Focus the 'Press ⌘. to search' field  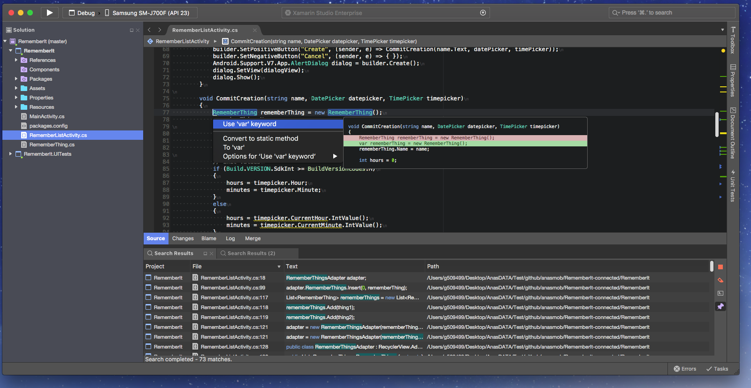(x=672, y=13)
